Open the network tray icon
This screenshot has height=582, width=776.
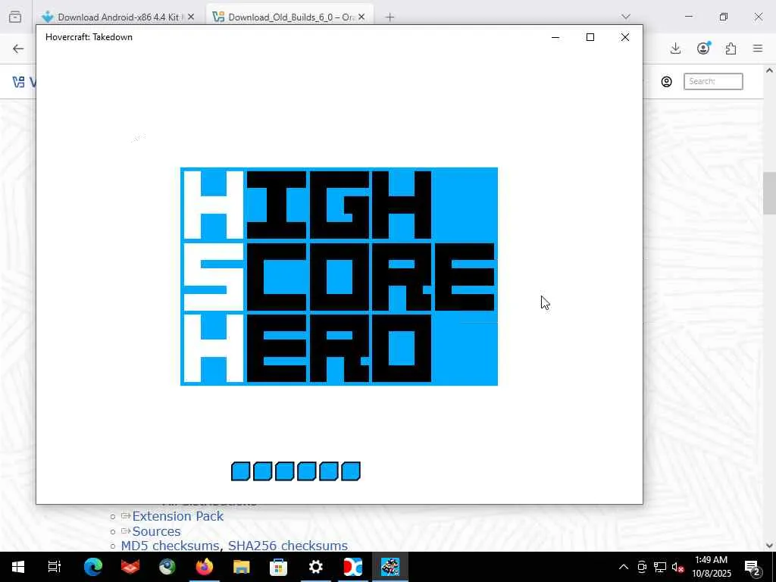[x=660, y=567]
